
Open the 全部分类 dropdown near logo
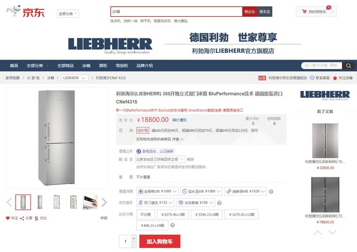coord(68,13)
